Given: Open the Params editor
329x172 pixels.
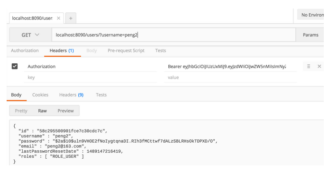Looking at the screenshot, I should tap(311, 35).
